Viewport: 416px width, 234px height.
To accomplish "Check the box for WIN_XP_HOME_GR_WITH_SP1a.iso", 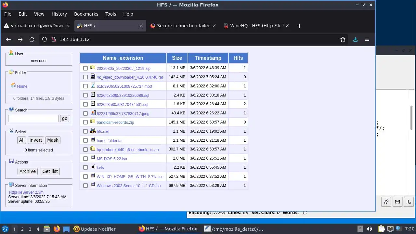I will (x=85, y=176).
